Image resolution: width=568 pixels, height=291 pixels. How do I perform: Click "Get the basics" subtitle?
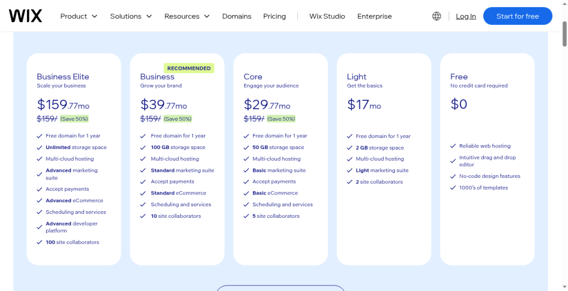[364, 86]
